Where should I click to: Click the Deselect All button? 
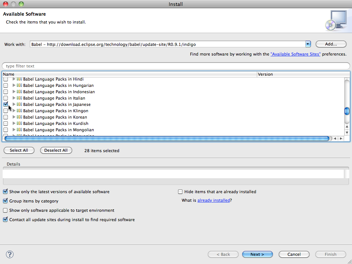tap(56, 150)
